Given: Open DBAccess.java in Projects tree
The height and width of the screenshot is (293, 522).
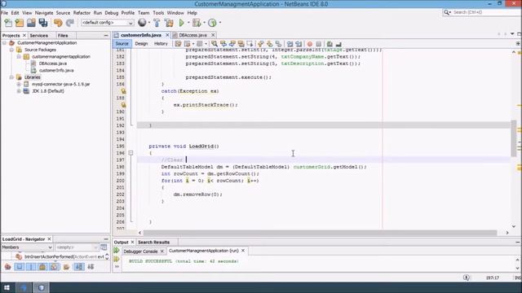Looking at the screenshot, I should (52, 63).
